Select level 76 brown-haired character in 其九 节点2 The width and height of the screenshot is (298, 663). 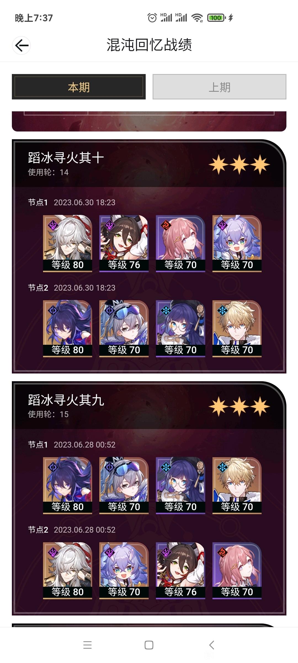pyautogui.click(x=180, y=571)
